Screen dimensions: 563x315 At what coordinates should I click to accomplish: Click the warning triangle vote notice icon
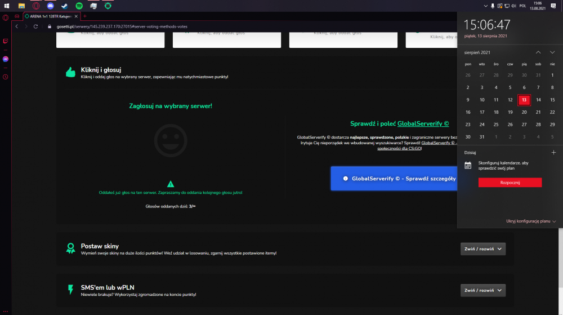click(x=171, y=184)
